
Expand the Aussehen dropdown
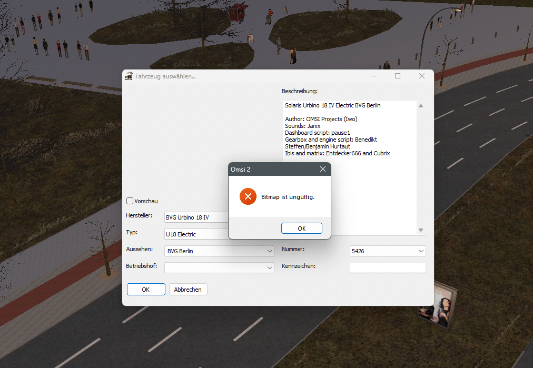pyautogui.click(x=269, y=252)
